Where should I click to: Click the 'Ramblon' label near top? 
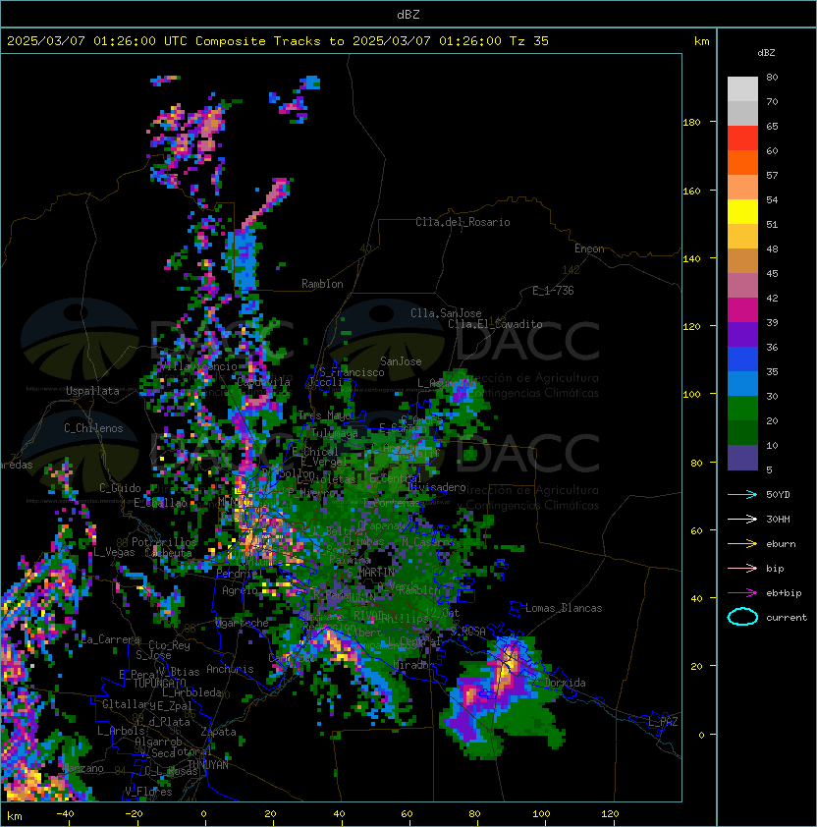pos(322,284)
